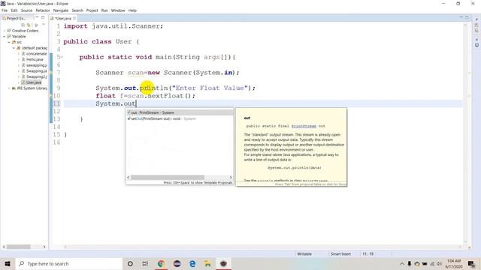The width and height of the screenshot is (481, 270).
Task: Open Cortana from the taskbar
Action: click(130, 263)
